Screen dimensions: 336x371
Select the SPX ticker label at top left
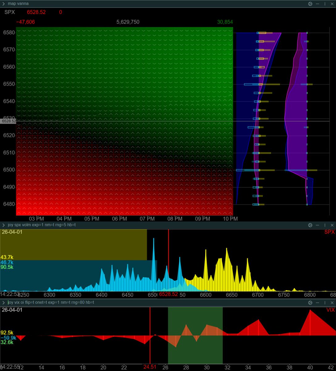(10, 12)
